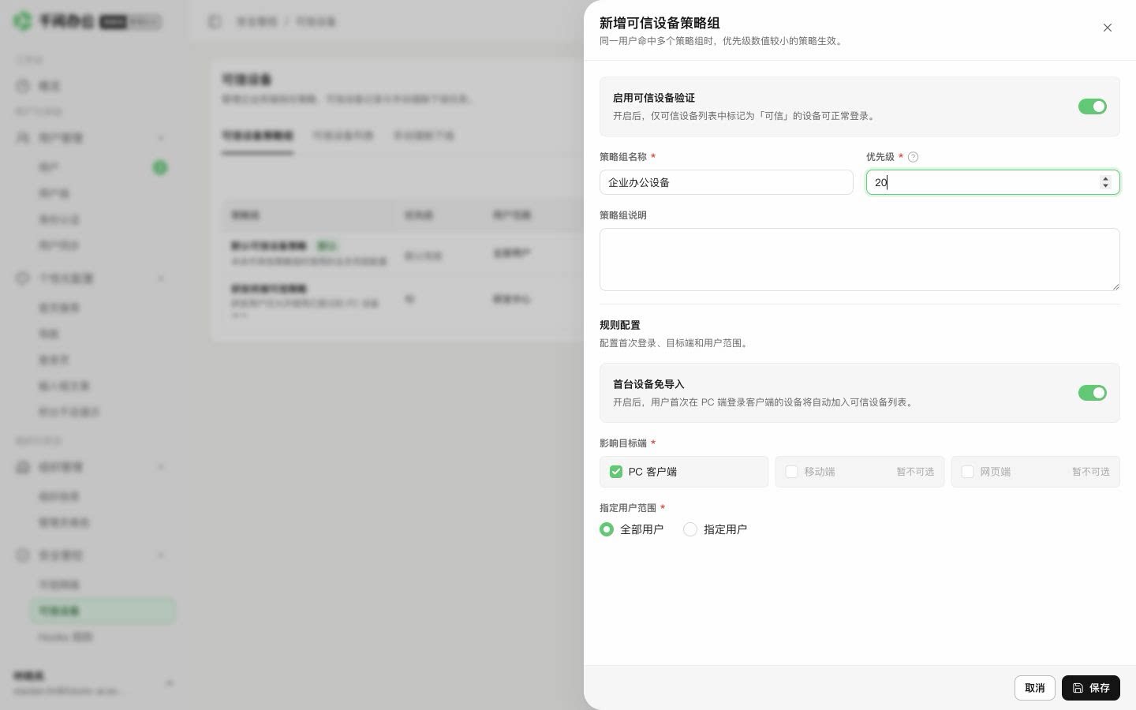Viewport: 1136px width, 710px height.
Task: Click the disabled 移动端 checkbox
Action: pos(791,472)
